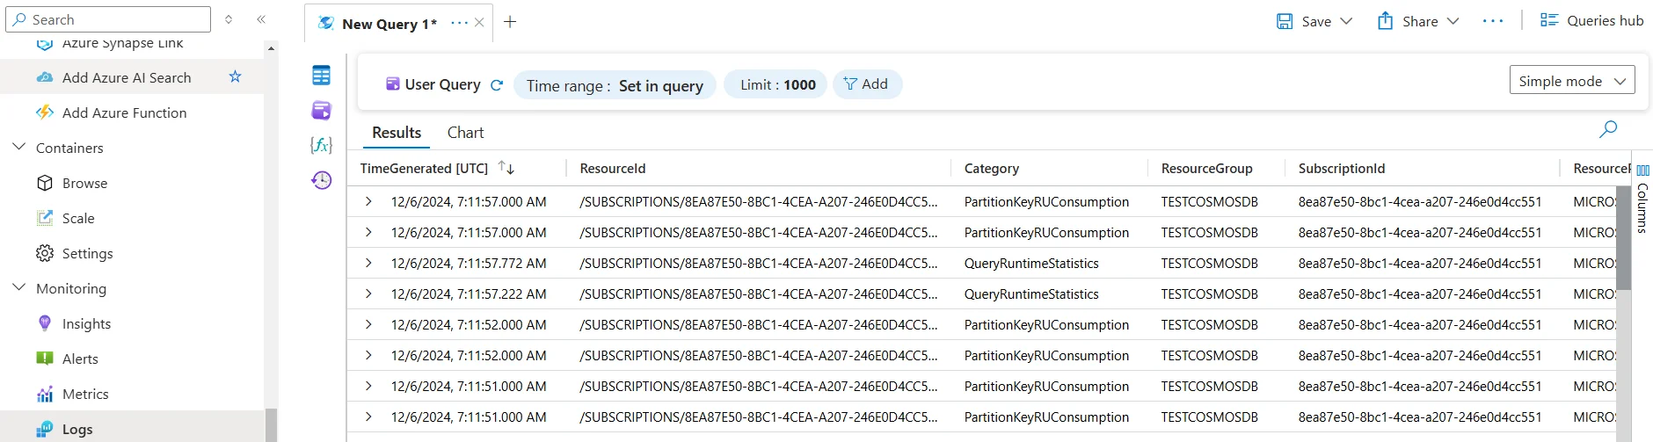
Task: Refresh the User Query results
Action: [497, 85]
